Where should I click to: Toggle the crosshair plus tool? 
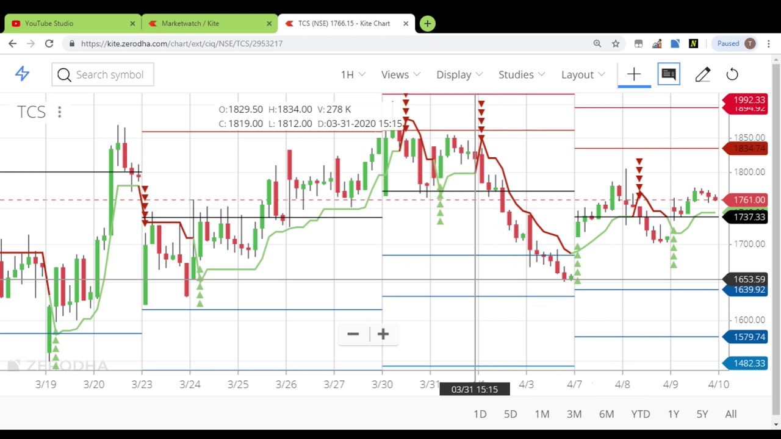(x=633, y=74)
